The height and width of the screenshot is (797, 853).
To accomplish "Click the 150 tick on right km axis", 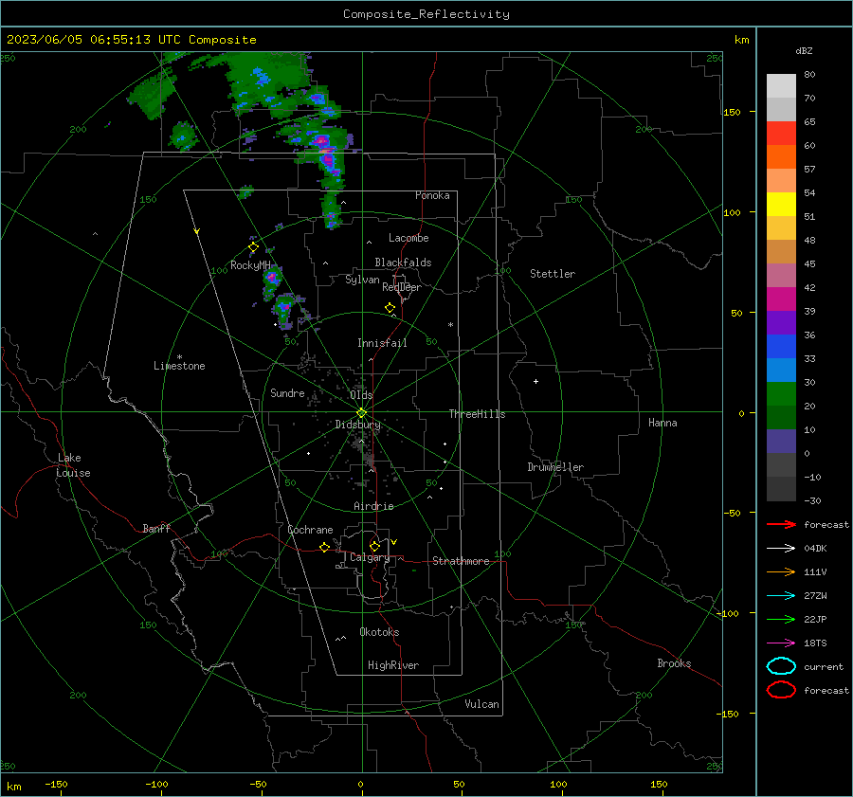I will 733,112.
